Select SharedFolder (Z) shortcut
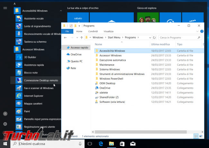Screen dimensions: 209x148 (149, 97)
